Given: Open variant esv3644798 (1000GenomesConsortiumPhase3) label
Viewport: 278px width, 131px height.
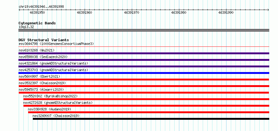Looking at the screenshot, I should (x=56, y=44).
